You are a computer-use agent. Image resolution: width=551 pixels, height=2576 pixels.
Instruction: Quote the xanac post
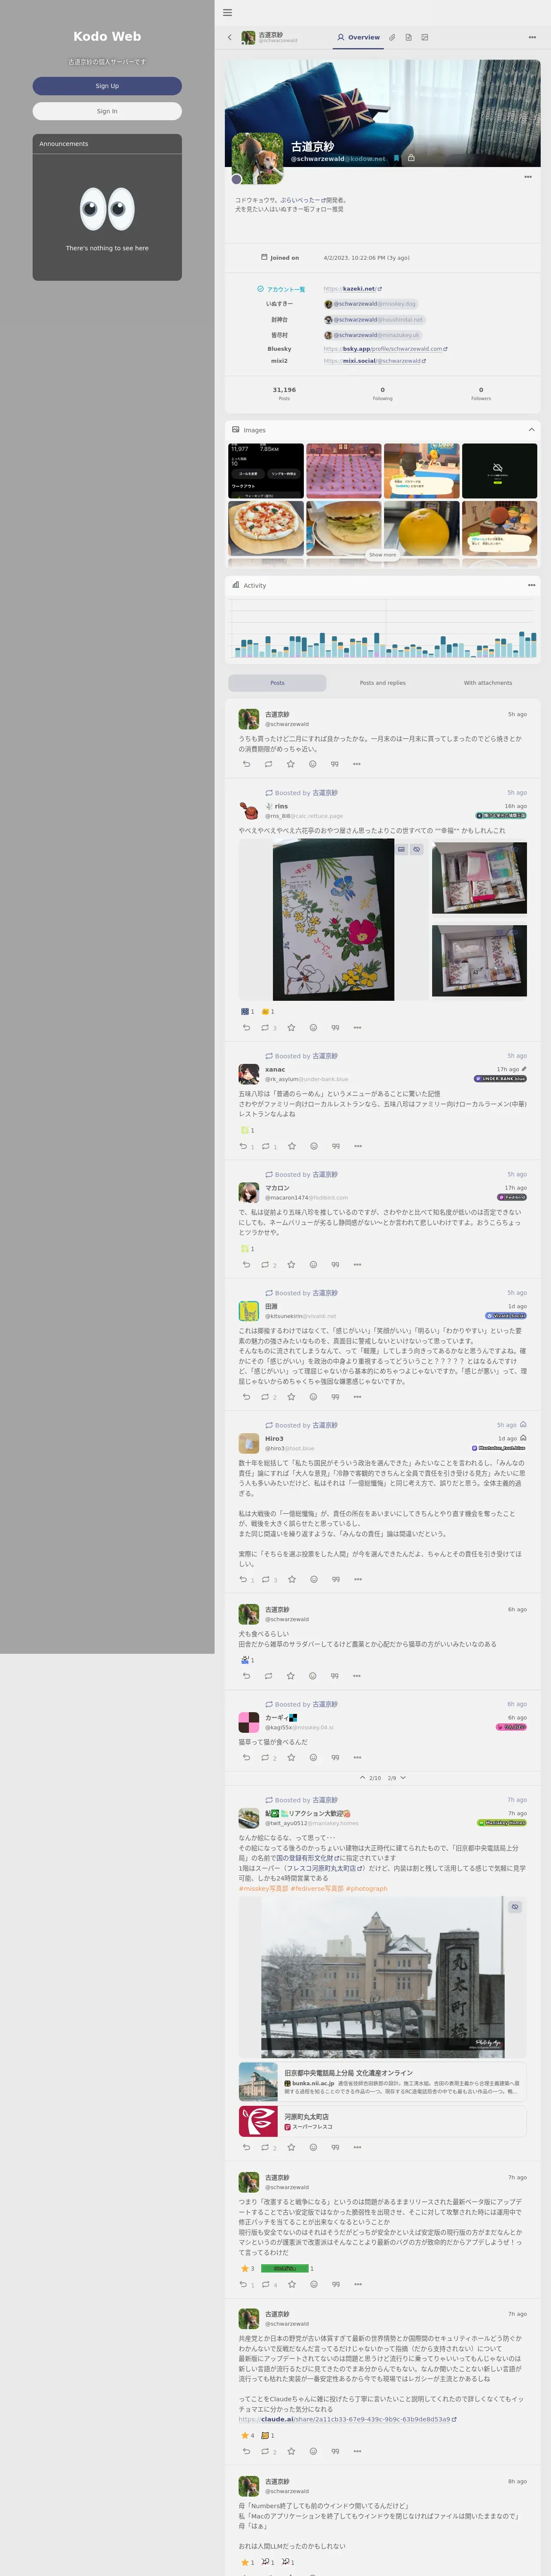coord(336,1146)
